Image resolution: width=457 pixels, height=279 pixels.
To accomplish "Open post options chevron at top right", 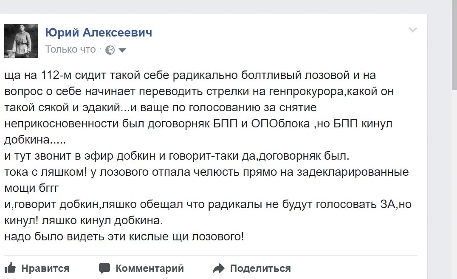I will click(413, 30).
